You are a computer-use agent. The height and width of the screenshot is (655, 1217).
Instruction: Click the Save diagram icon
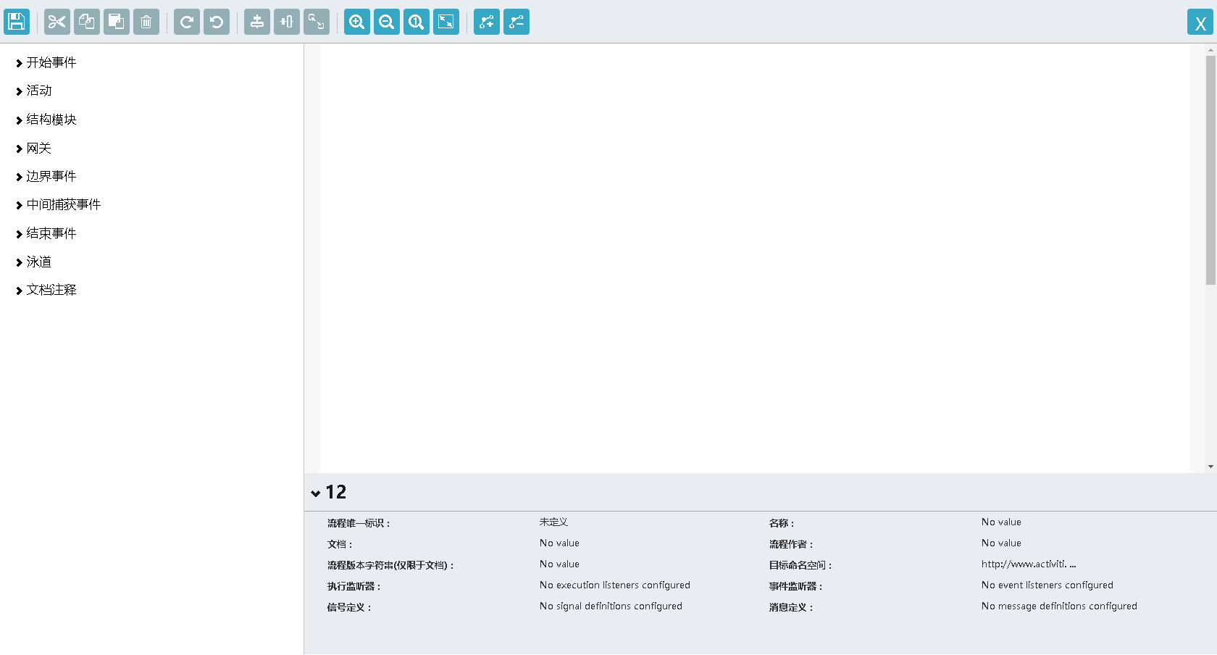pyautogui.click(x=16, y=22)
